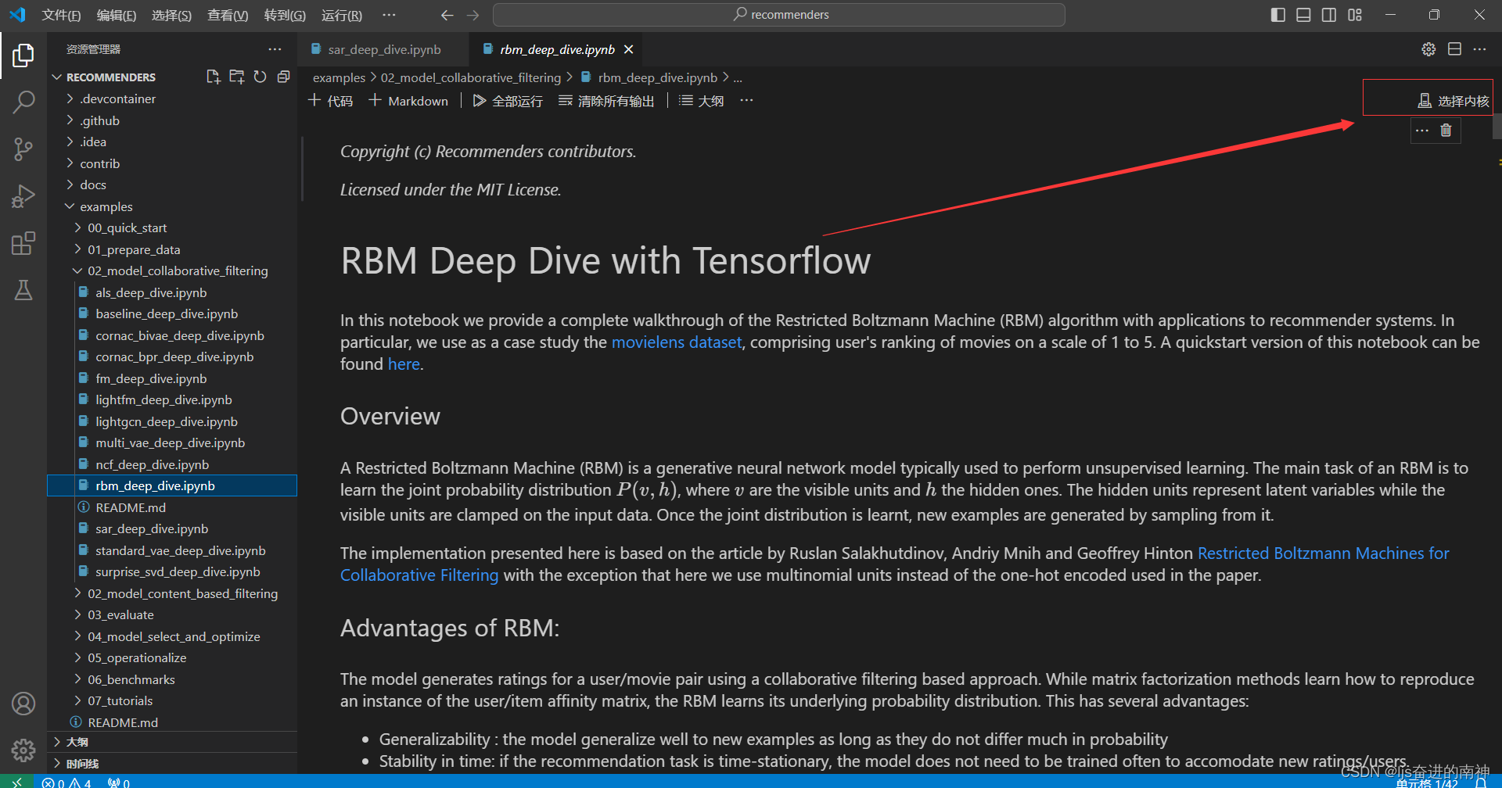The height and width of the screenshot is (788, 1502).
Task: Click the recommenders command search box
Action: coord(779,15)
